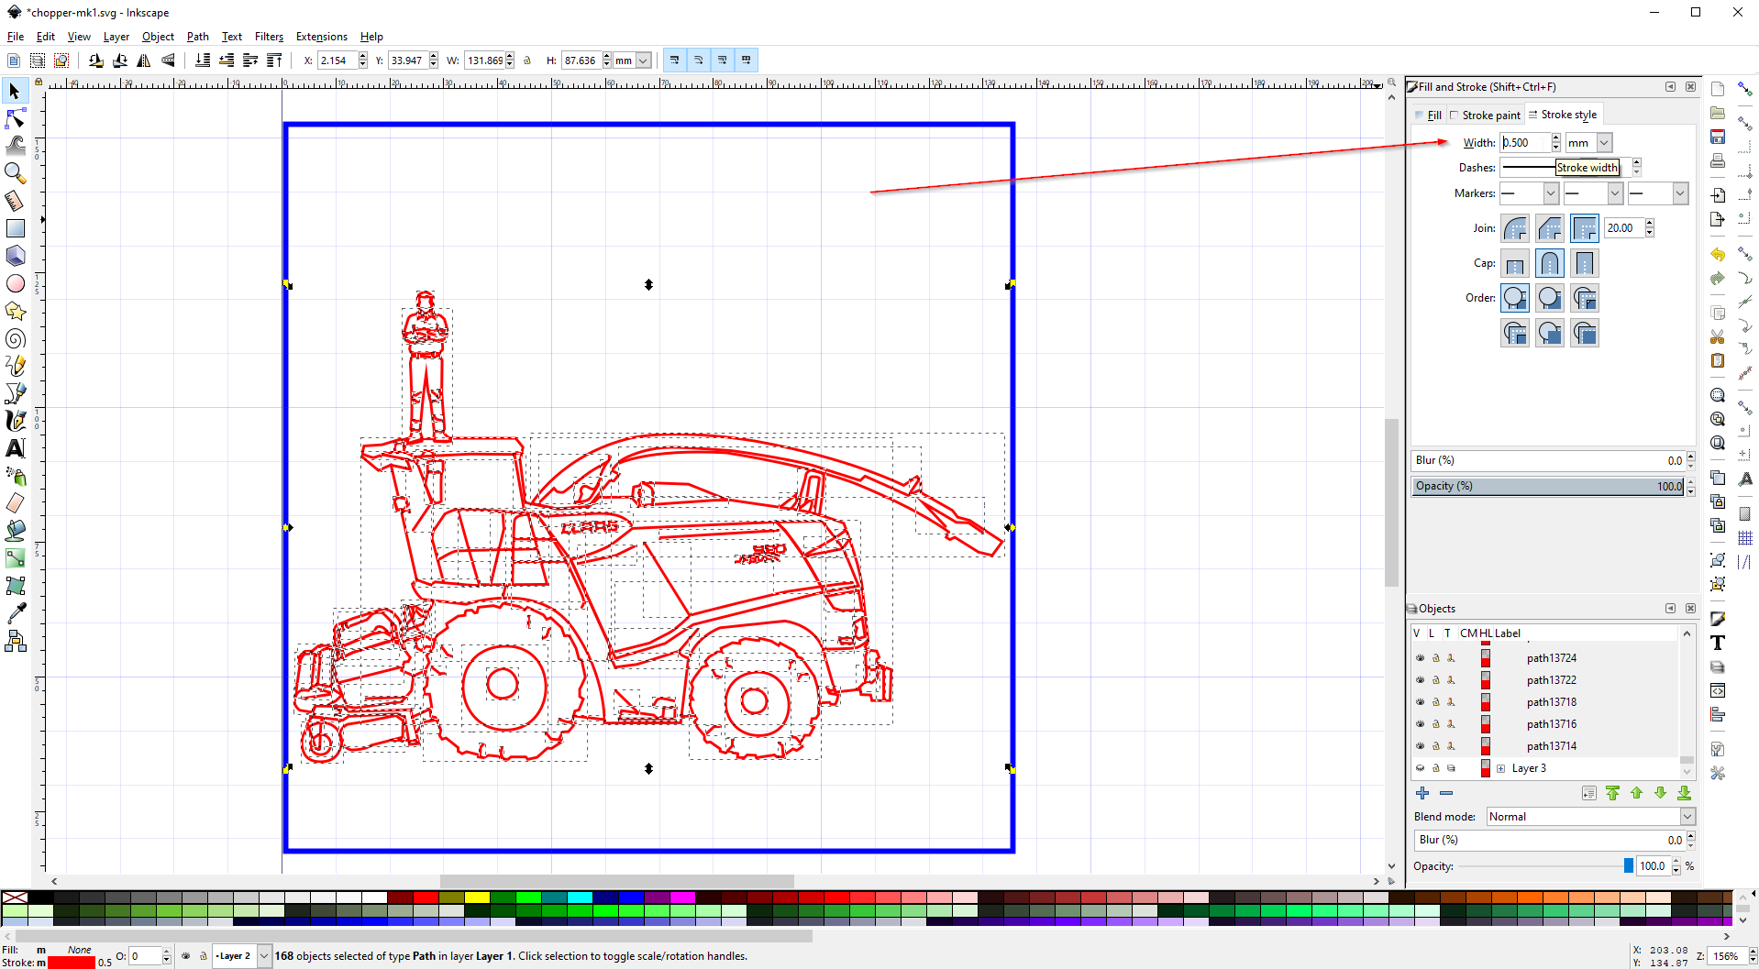Activate the Text tool
This screenshot has height=969, width=1759.
point(15,448)
